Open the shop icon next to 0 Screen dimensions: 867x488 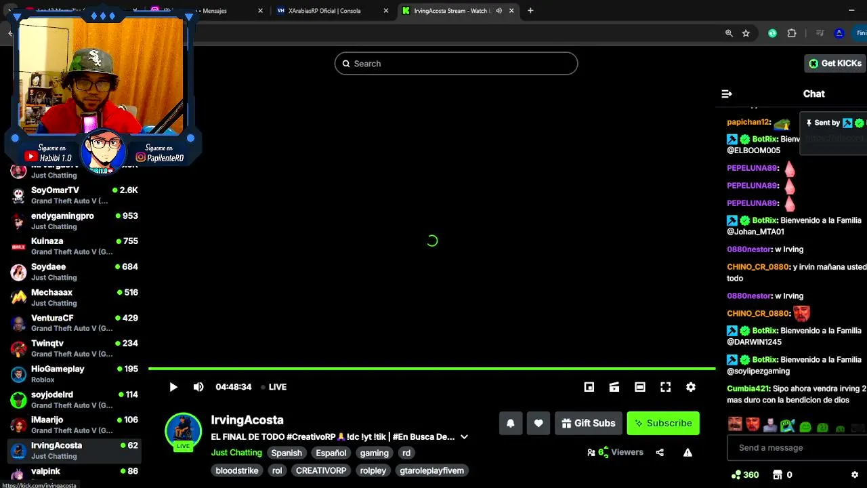point(778,475)
